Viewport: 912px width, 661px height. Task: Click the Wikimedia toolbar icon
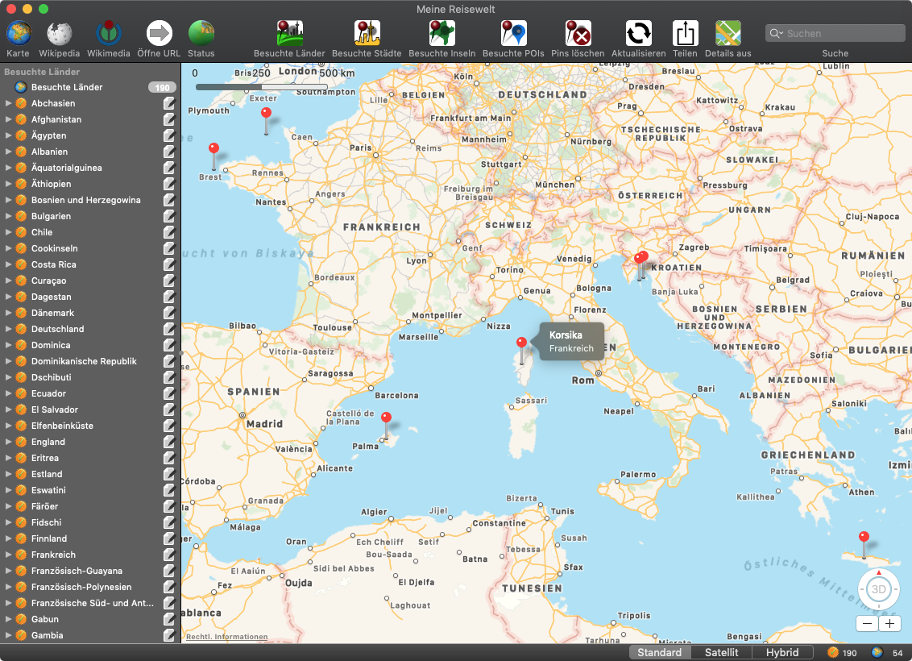[109, 34]
